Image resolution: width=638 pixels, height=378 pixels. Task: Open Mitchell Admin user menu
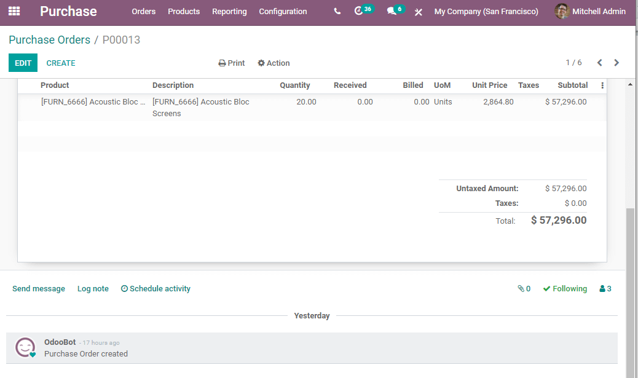(x=591, y=12)
